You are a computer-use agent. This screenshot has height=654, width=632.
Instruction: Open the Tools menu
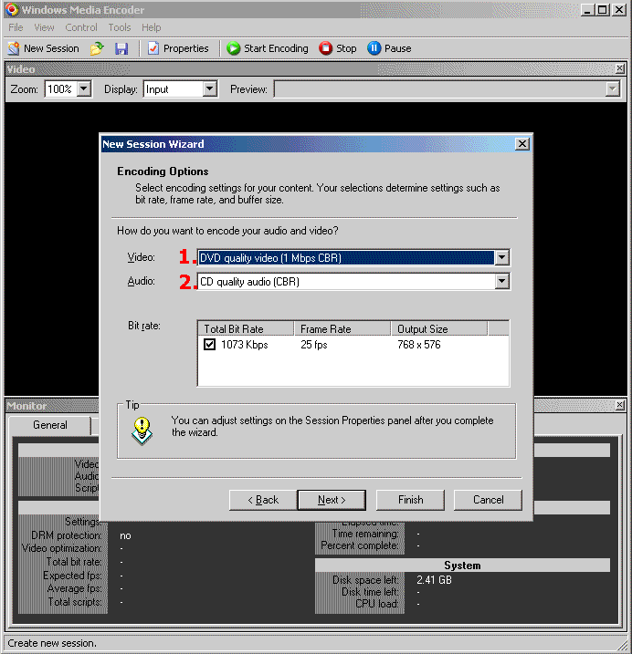click(120, 27)
